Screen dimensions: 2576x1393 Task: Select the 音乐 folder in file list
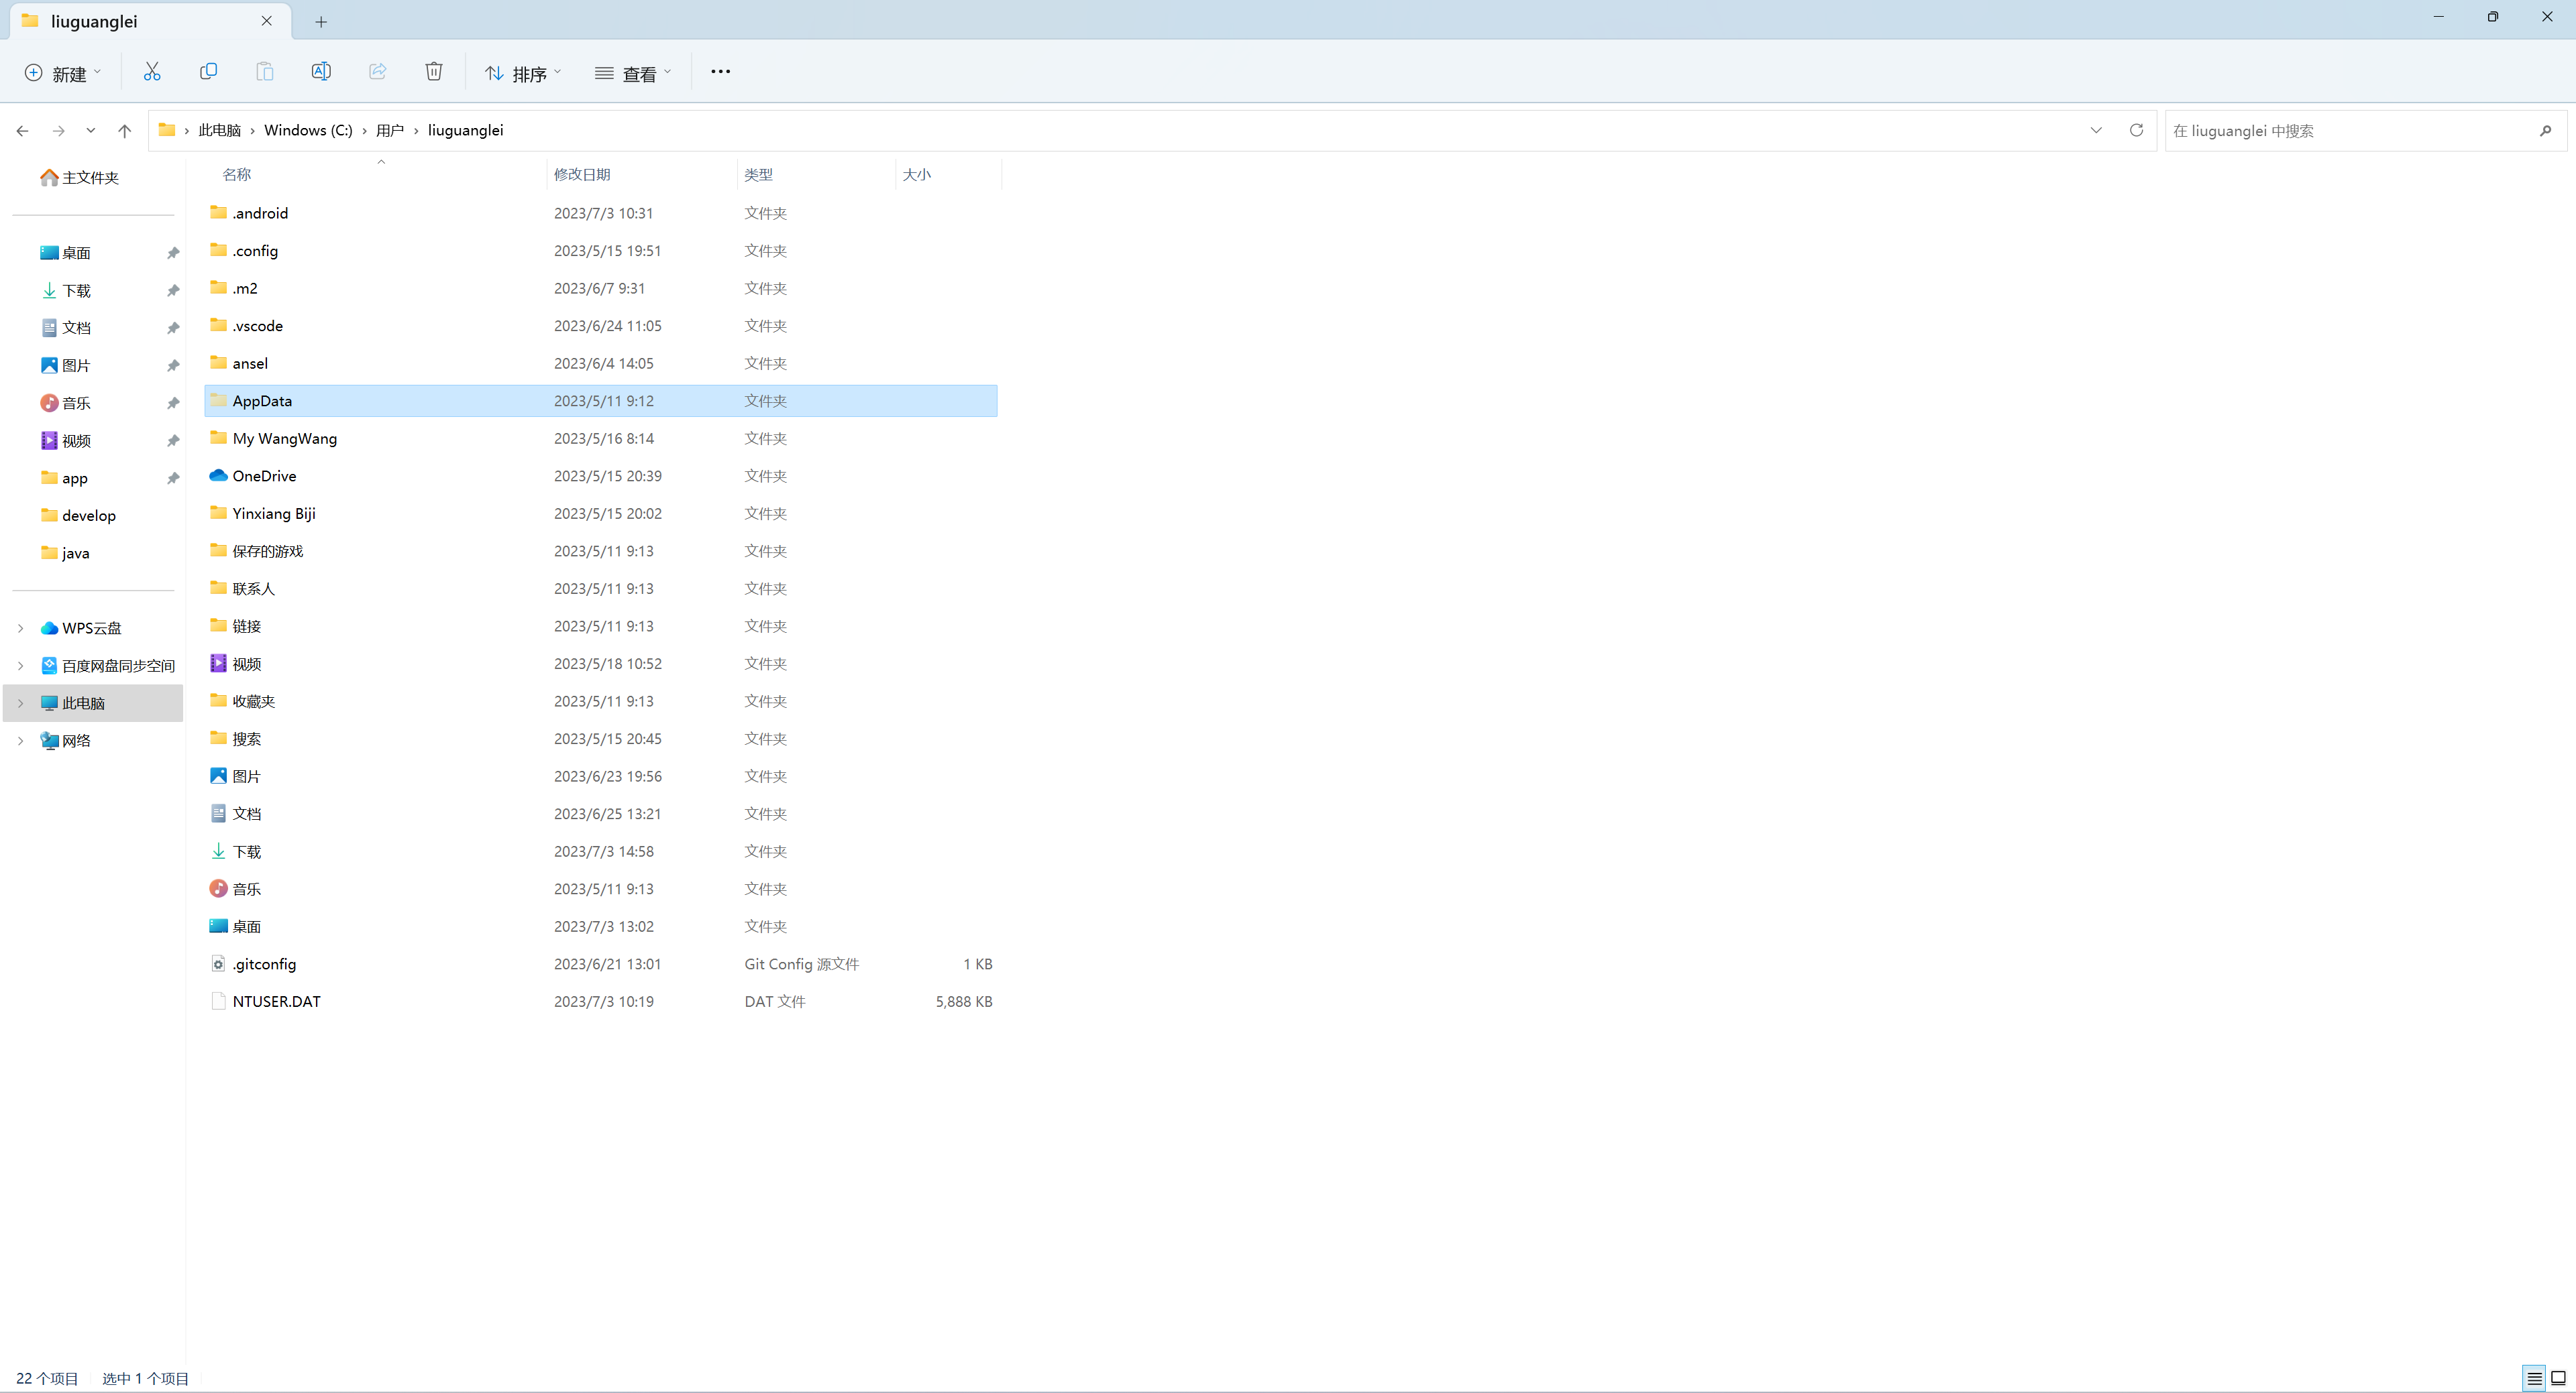click(601, 890)
